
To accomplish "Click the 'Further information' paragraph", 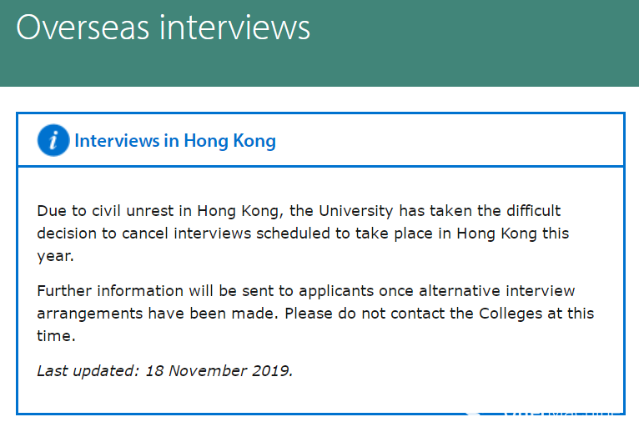I will click(315, 314).
